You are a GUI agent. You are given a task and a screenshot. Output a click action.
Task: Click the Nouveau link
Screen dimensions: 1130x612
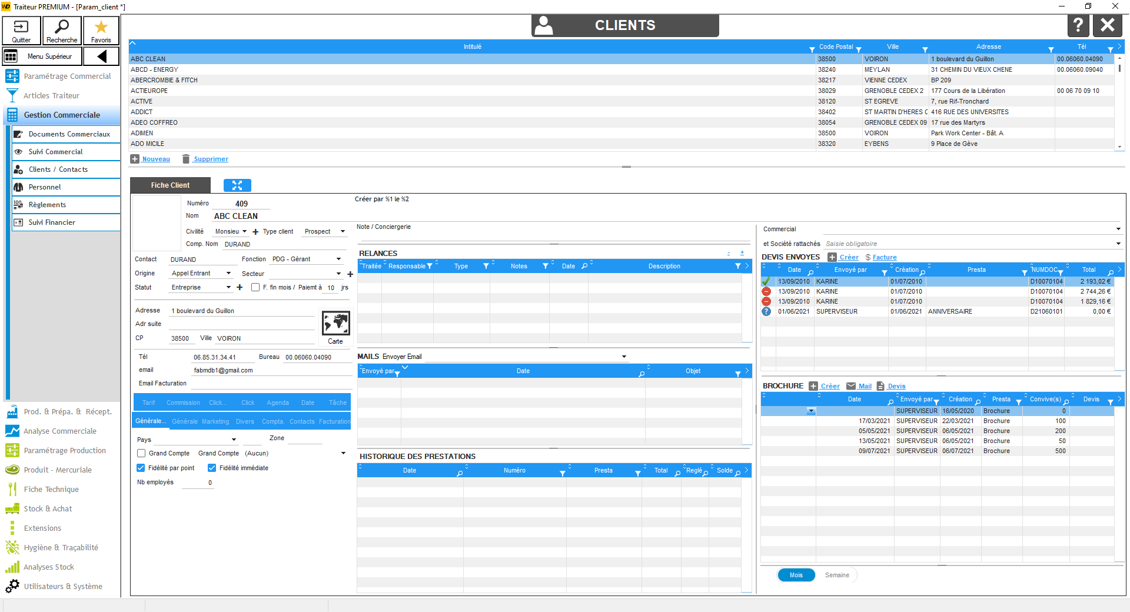pos(156,159)
